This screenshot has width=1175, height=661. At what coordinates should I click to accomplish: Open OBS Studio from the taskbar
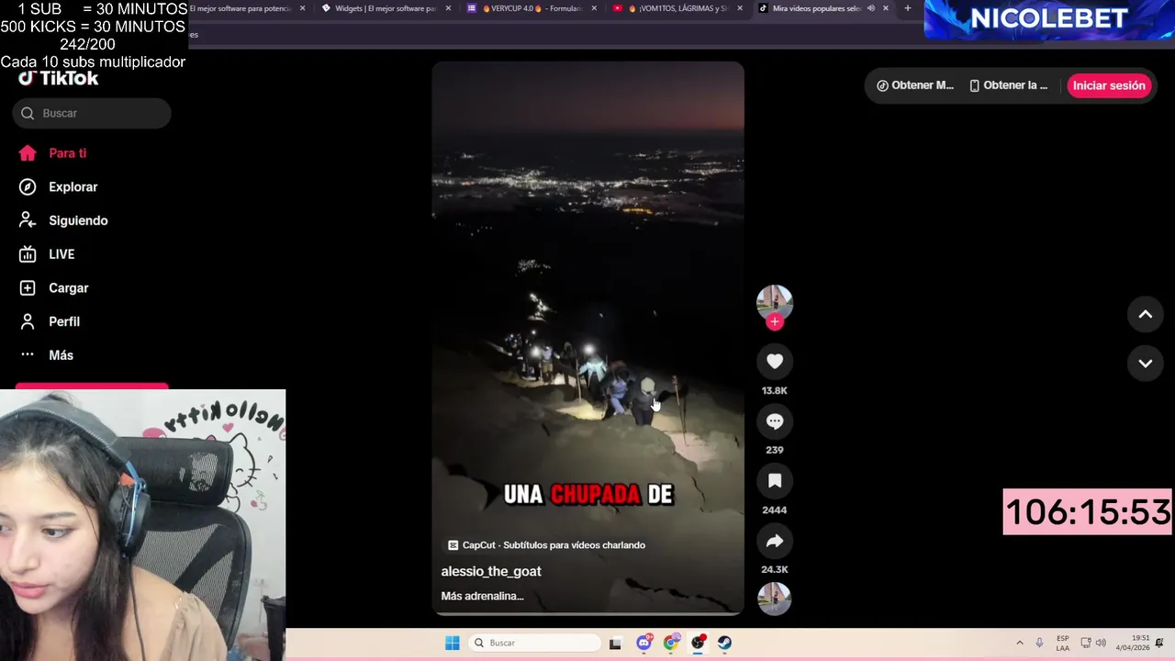click(x=698, y=643)
